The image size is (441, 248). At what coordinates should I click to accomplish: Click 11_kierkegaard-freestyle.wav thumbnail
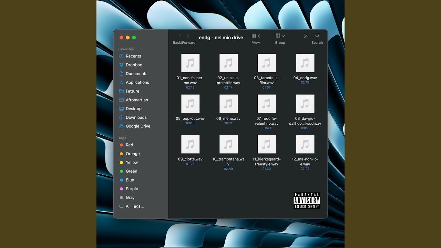pos(267,144)
